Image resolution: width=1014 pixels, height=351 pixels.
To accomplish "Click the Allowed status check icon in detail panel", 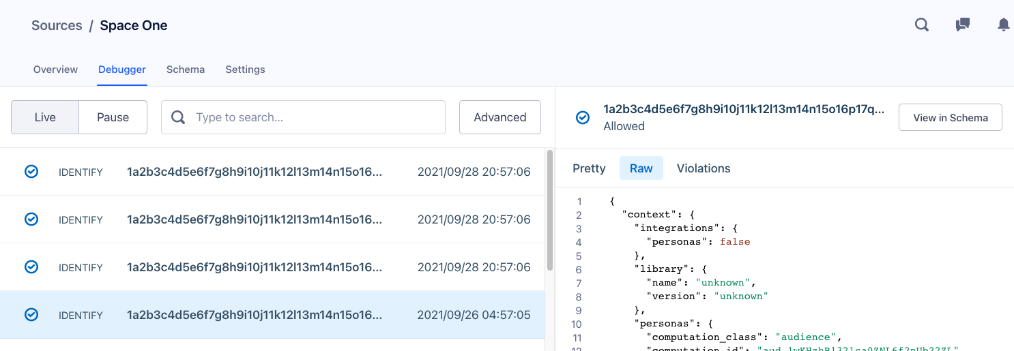I will (x=583, y=118).
